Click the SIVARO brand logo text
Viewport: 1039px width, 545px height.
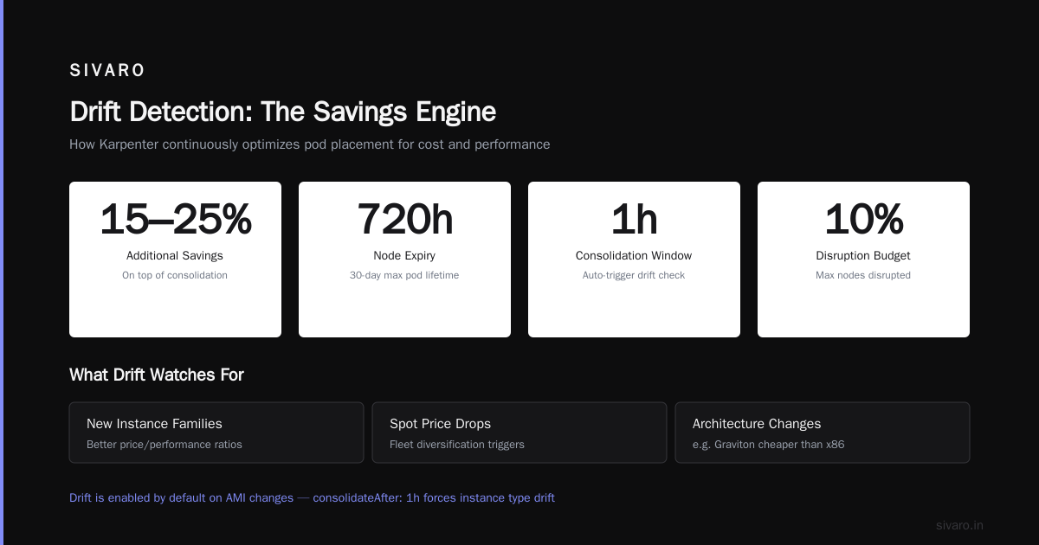click(x=107, y=71)
